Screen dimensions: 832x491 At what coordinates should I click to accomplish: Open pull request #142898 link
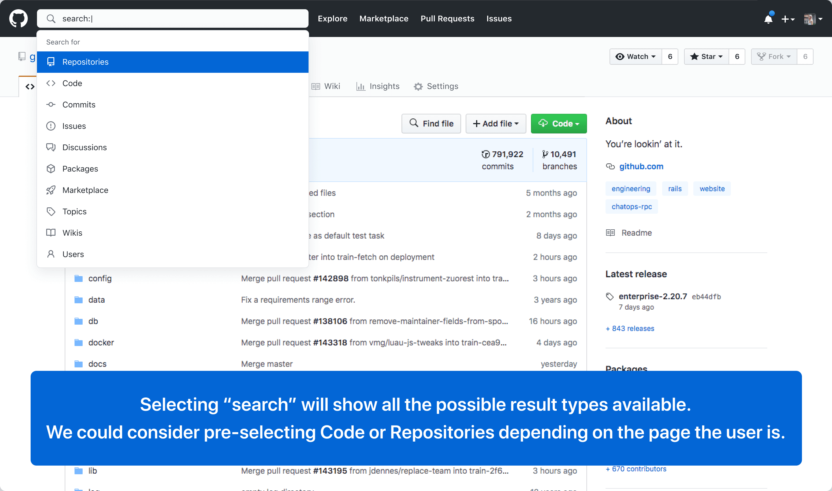(x=330, y=279)
